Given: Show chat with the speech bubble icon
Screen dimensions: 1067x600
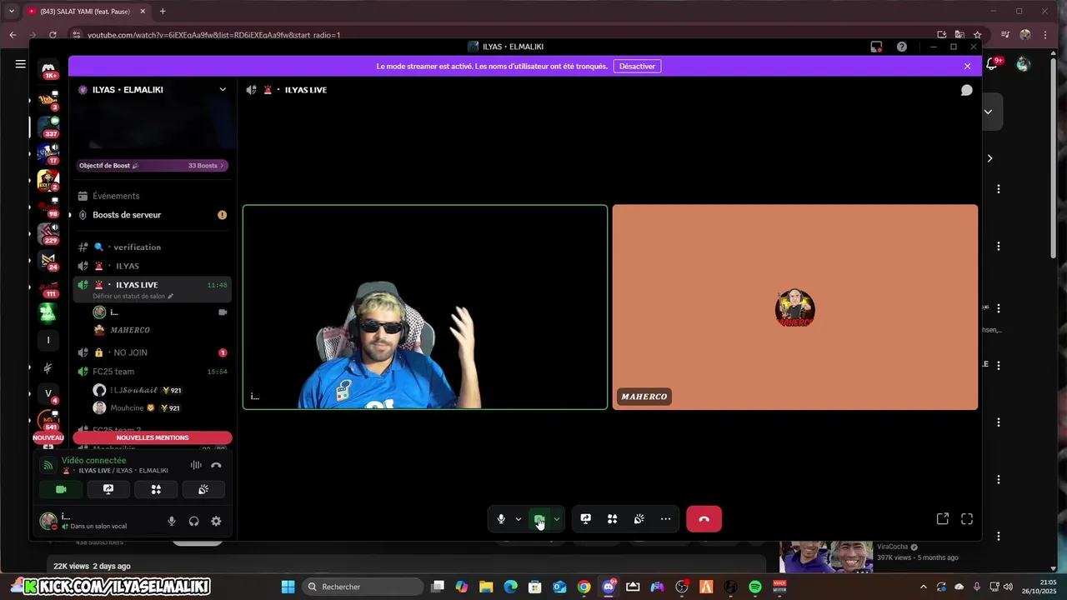Looking at the screenshot, I should 966,90.
